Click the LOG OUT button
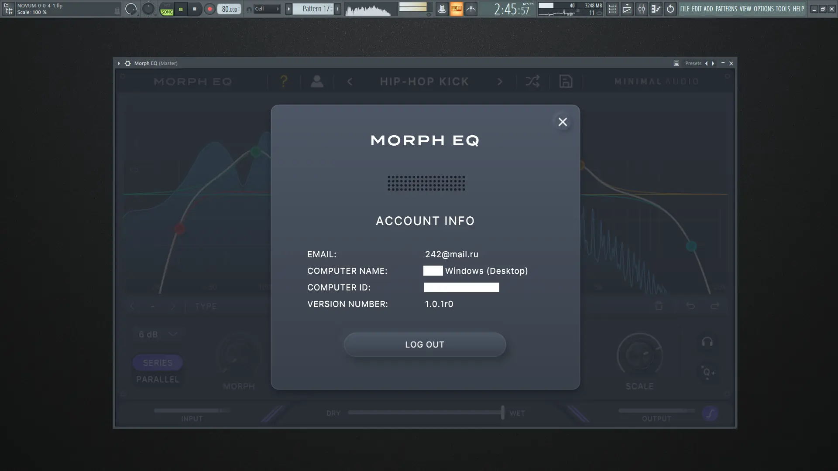Viewport: 838px width, 471px height. point(425,345)
